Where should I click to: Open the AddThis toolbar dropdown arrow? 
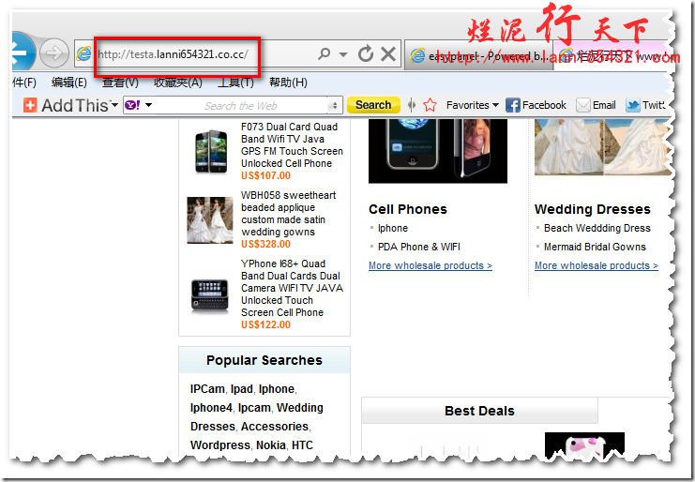[x=114, y=105]
